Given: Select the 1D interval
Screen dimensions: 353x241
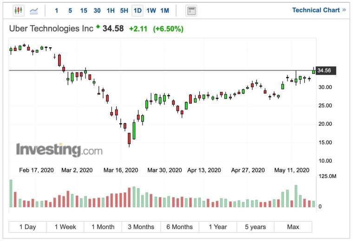Looking at the screenshot, I should pyautogui.click(x=137, y=11).
